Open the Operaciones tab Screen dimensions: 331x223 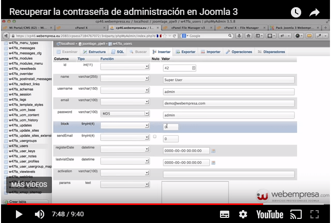click(239, 52)
